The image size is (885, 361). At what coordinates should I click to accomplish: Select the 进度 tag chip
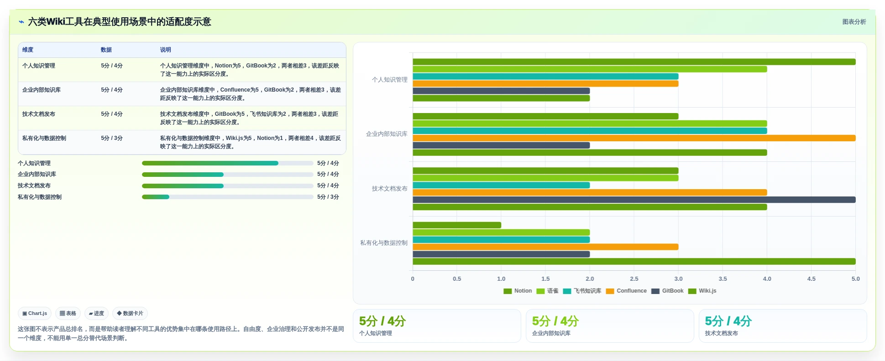(96, 314)
